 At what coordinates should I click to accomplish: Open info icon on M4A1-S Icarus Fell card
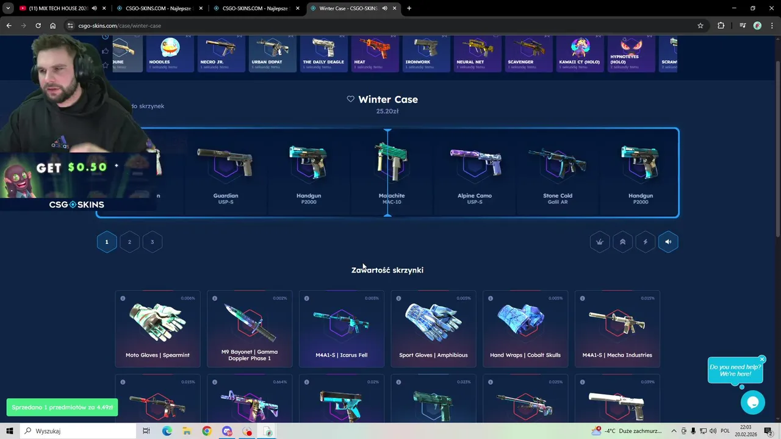[x=307, y=298]
